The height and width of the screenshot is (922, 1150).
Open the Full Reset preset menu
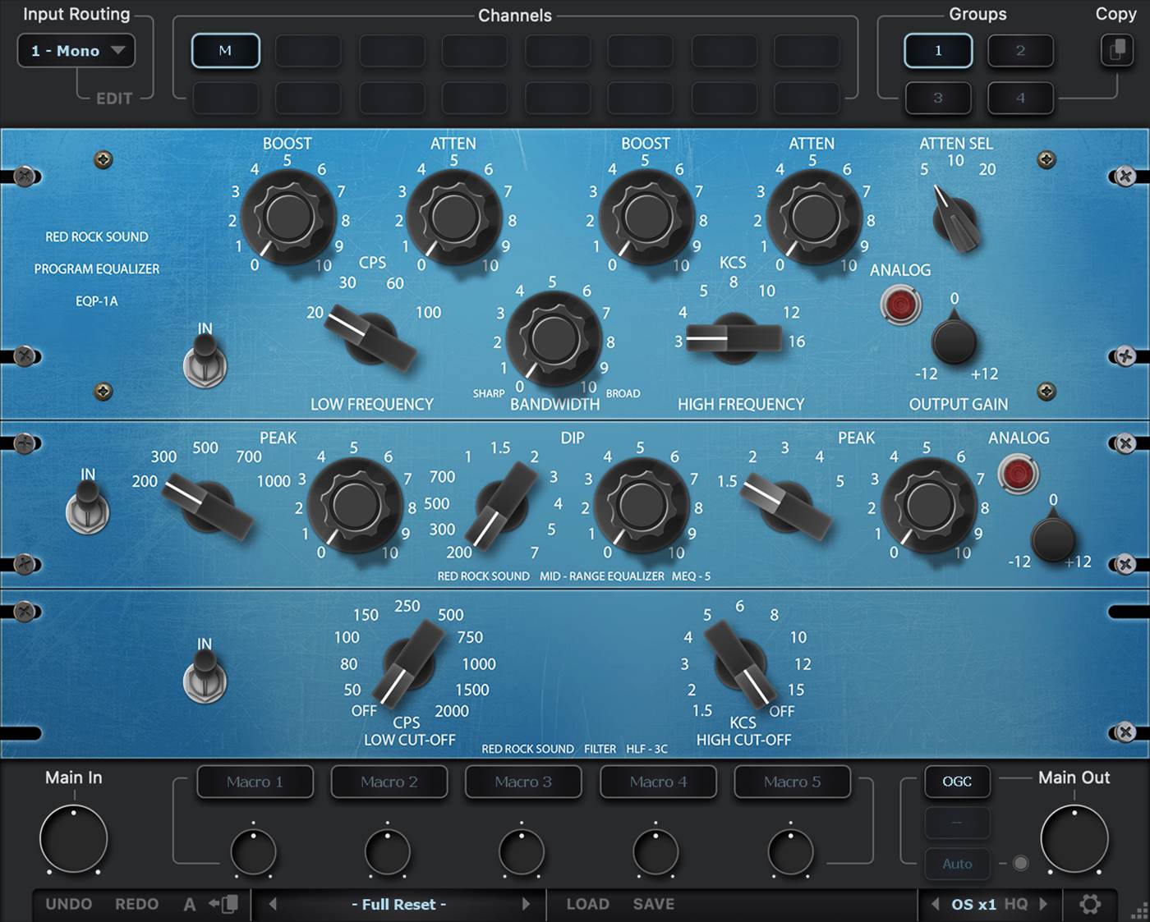pyautogui.click(x=398, y=904)
